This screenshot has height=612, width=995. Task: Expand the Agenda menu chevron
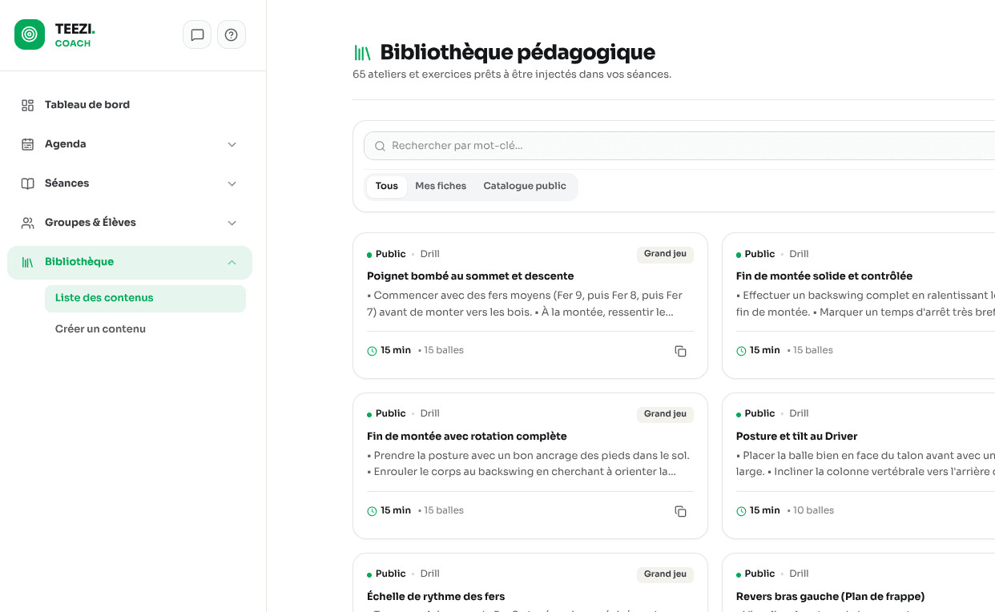click(x=232, y=144)
